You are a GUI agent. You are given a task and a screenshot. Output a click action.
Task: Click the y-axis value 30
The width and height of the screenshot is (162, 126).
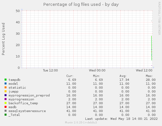click(x=18, y=34)
